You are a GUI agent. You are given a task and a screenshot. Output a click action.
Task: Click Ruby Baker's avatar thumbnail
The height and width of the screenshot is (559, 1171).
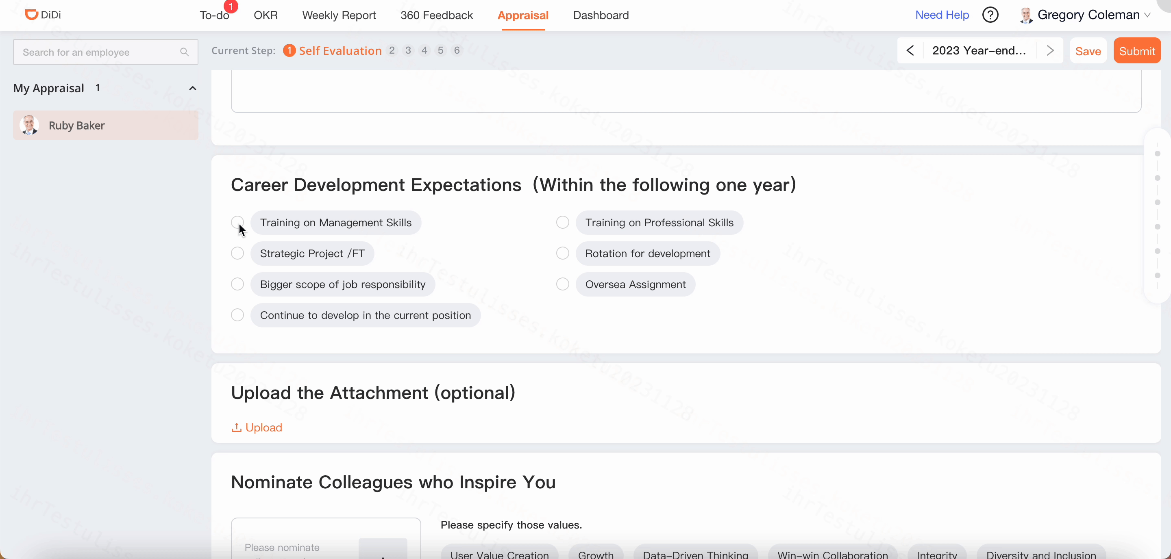point(30,125)
